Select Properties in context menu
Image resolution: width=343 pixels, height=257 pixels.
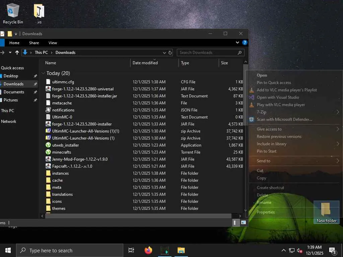pos(266,212)
